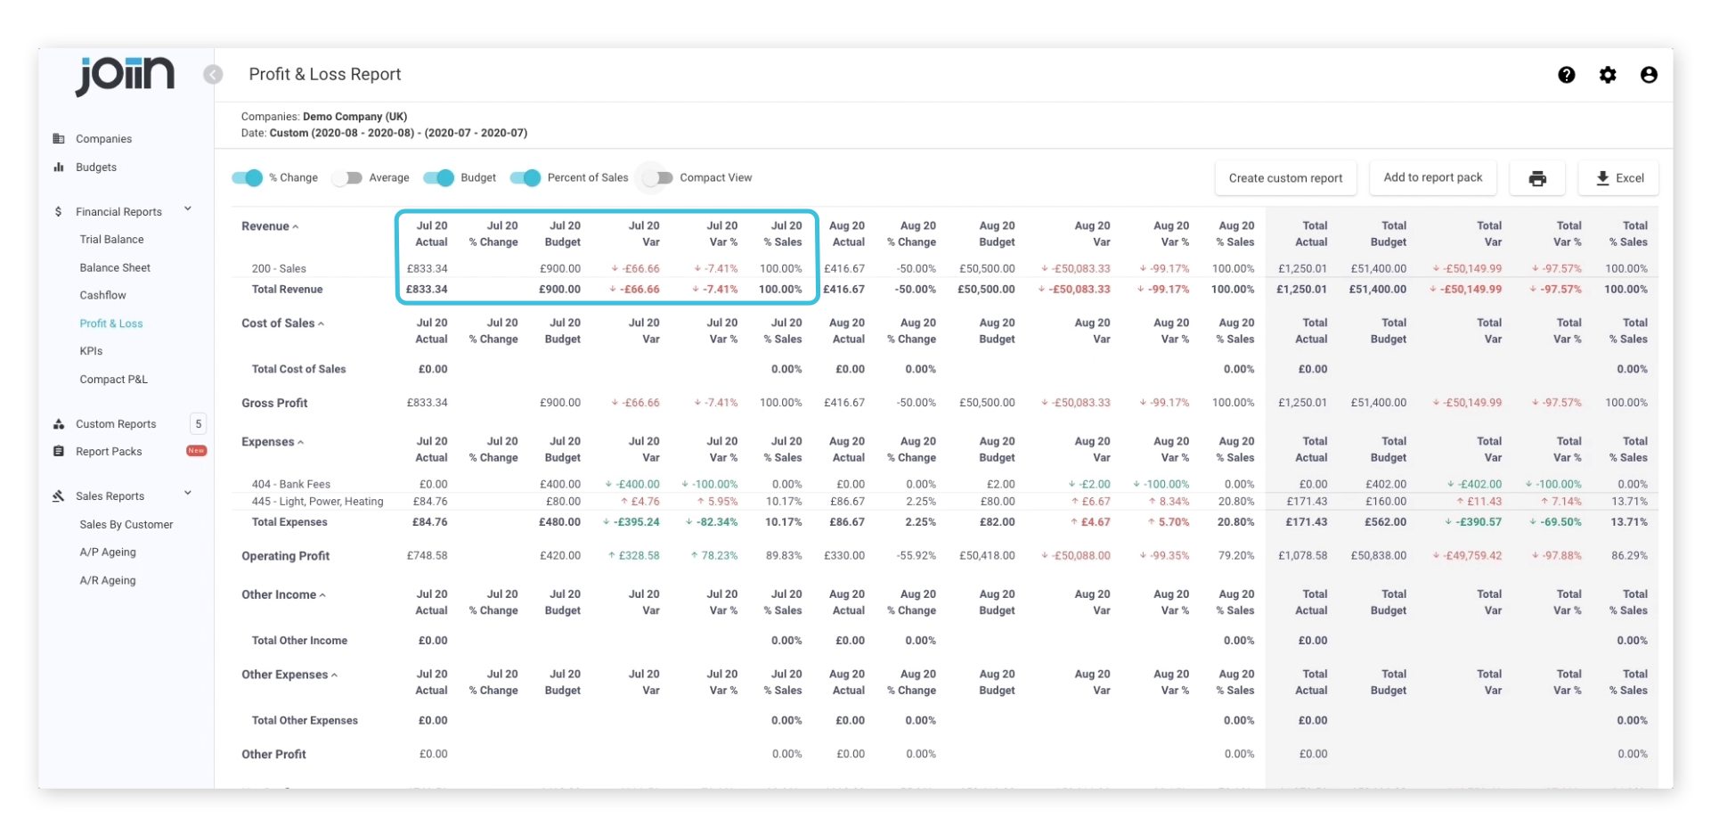The image size is (1711, 835).
Task: Click the Sales Reports wrench icon
Action: 59,495
